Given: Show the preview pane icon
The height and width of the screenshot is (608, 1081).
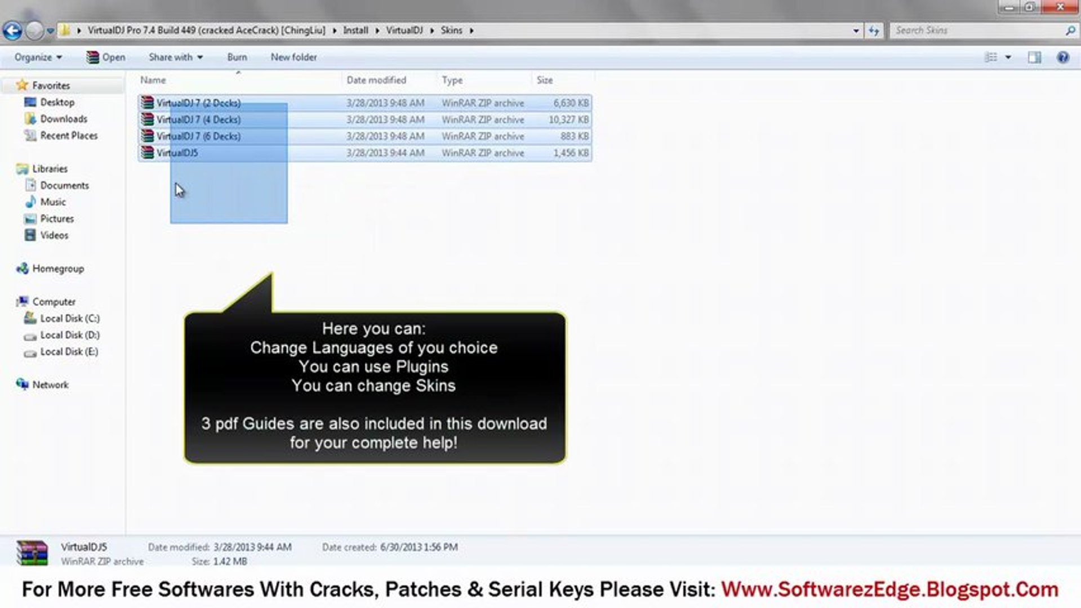Looking at the screenshot, I should pos(1035,57).
